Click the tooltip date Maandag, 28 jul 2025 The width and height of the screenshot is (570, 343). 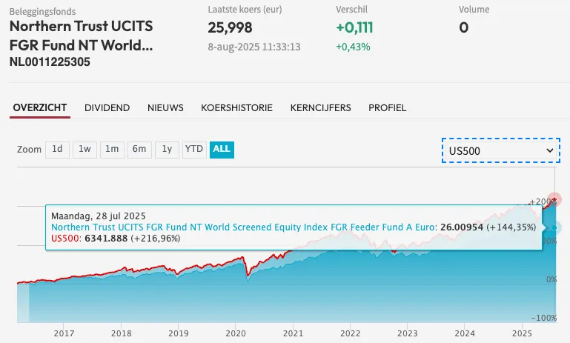(x=98, y=216)
